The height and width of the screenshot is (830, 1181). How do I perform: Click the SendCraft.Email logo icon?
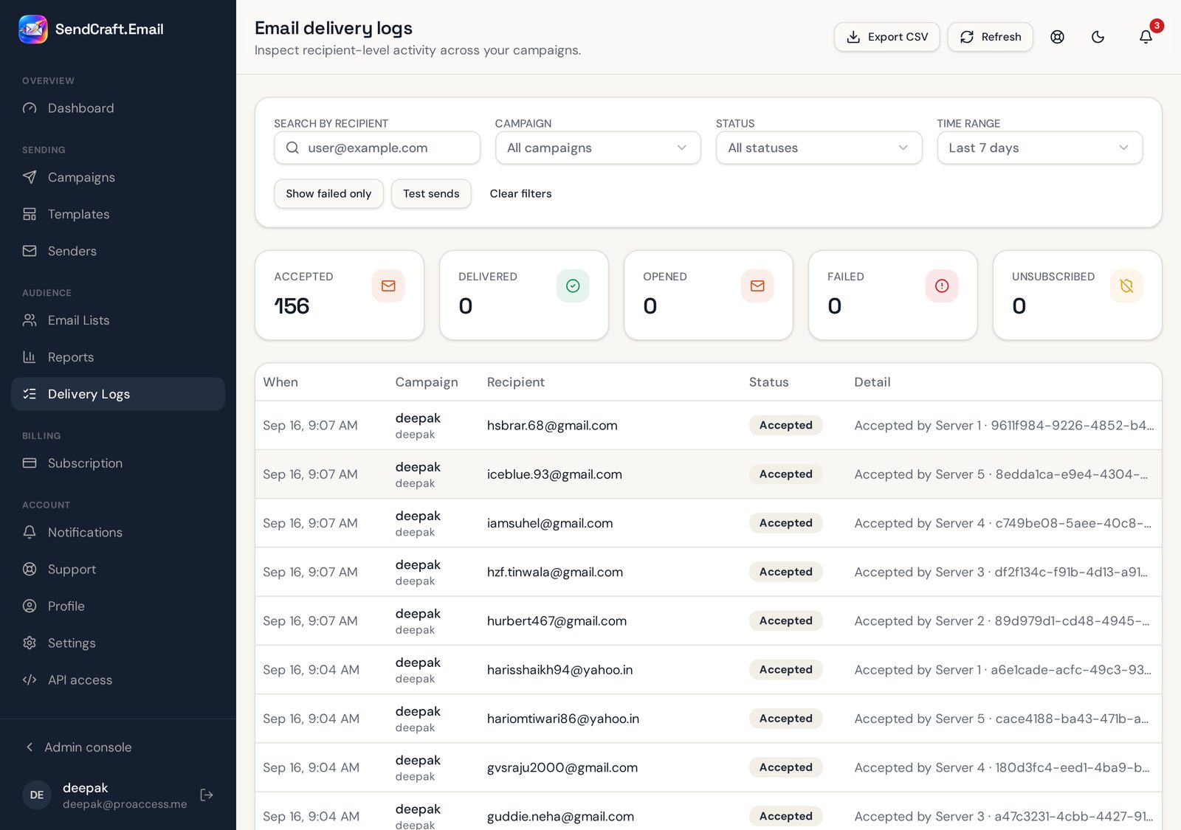pos(33,30)
